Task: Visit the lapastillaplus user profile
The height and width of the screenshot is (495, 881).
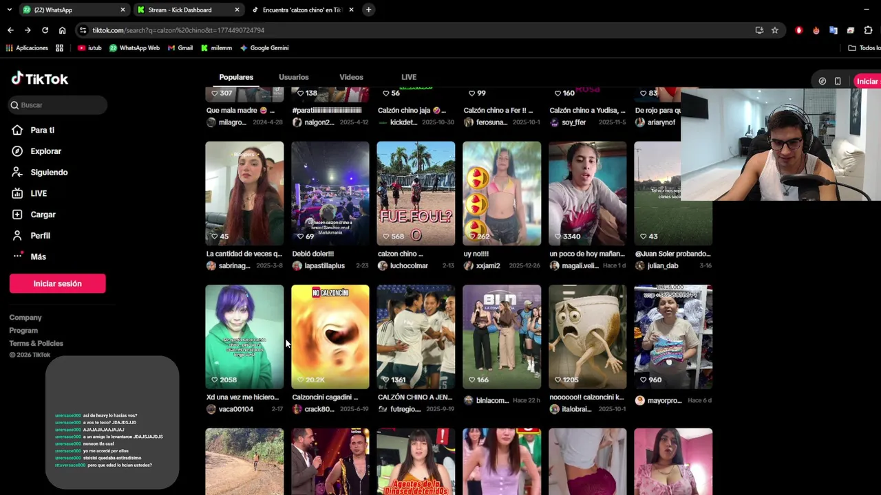Action: (324, 266)
